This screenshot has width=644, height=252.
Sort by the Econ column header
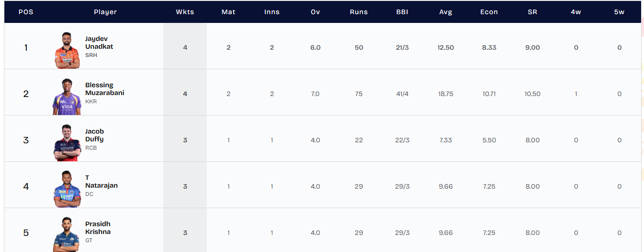[489, 12]
